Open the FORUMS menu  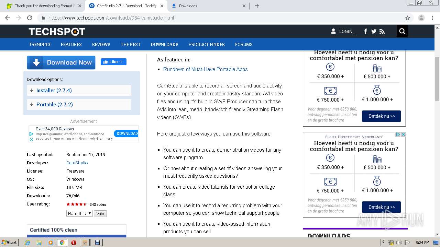[244, 44]
